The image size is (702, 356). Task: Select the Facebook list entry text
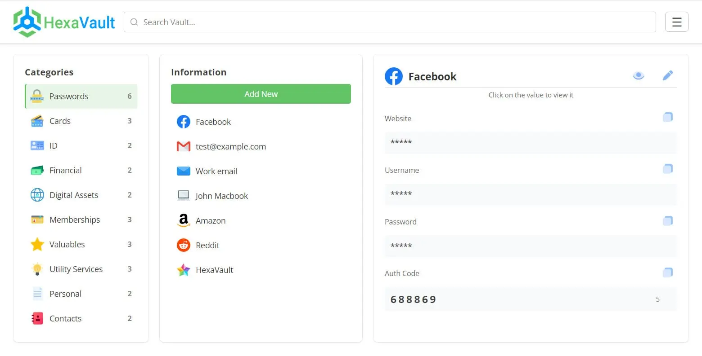[x=213, y=122]
